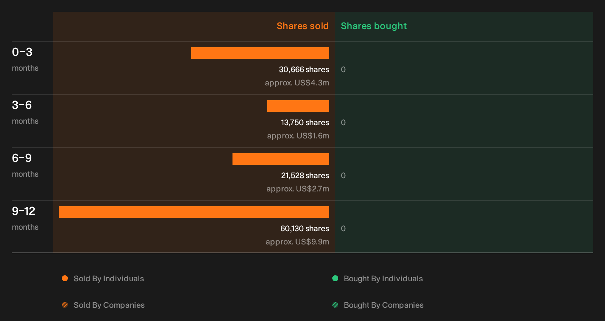Click the orange Sold By Individuals legend dot
605x321 pixels.
click(65, 278)
